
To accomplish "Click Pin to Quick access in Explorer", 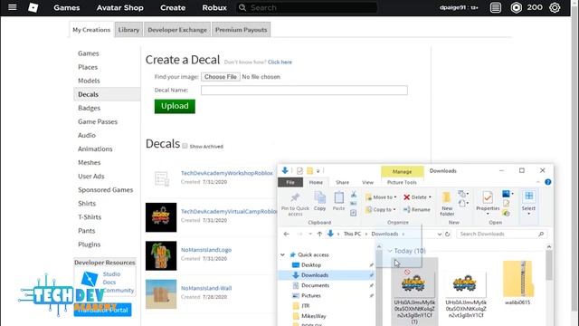I will click(x=295, y=204).
